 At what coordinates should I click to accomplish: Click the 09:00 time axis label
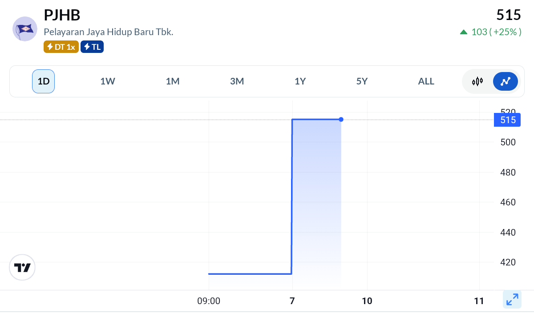tap(209, 301)
